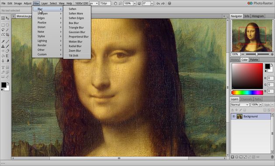Select the lasso tool
The height and width of the screenshot is (166, 275).
3,30
